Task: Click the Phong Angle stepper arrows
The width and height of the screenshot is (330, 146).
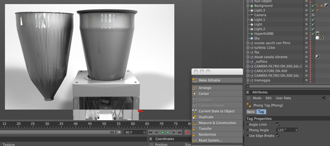Action: [296, 130]
